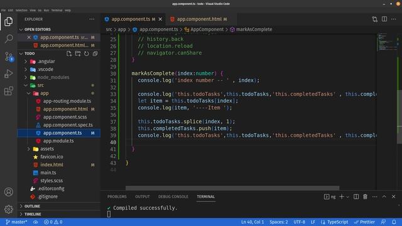Click errors and warnings count in status bar
The width and height of the screenshot is (402, 226).
[x=53, y=222]
